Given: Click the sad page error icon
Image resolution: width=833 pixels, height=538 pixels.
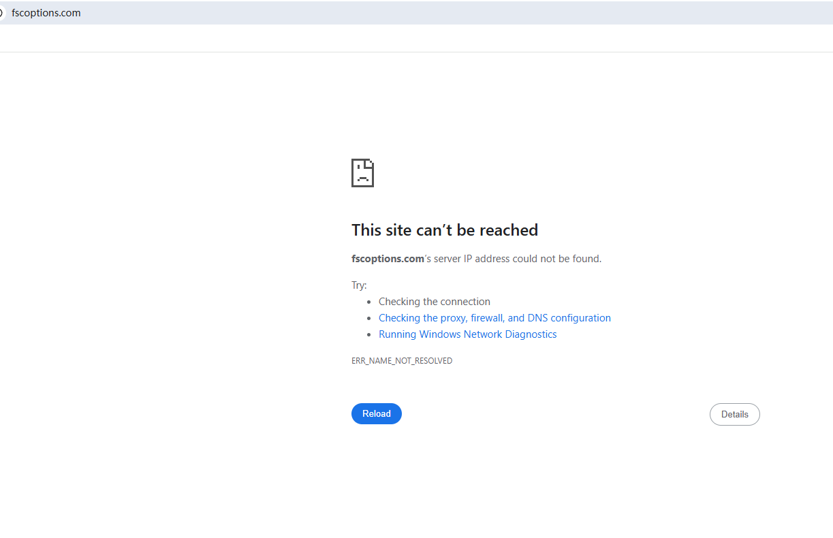Looking at the screenshot, I should (362, 173).
